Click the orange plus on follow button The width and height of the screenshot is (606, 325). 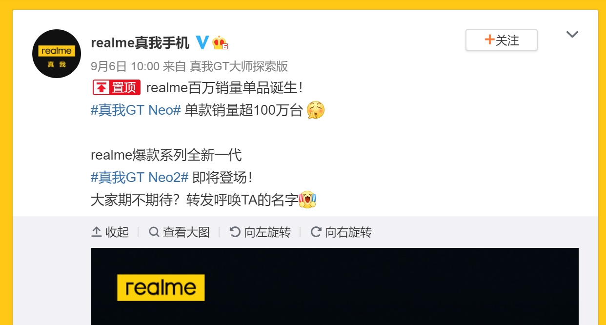click(489, 40)
